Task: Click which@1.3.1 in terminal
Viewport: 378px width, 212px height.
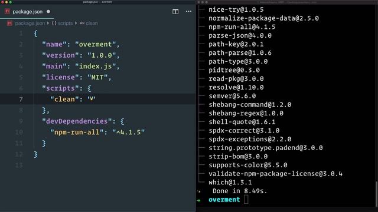Action: click(230, 183)
